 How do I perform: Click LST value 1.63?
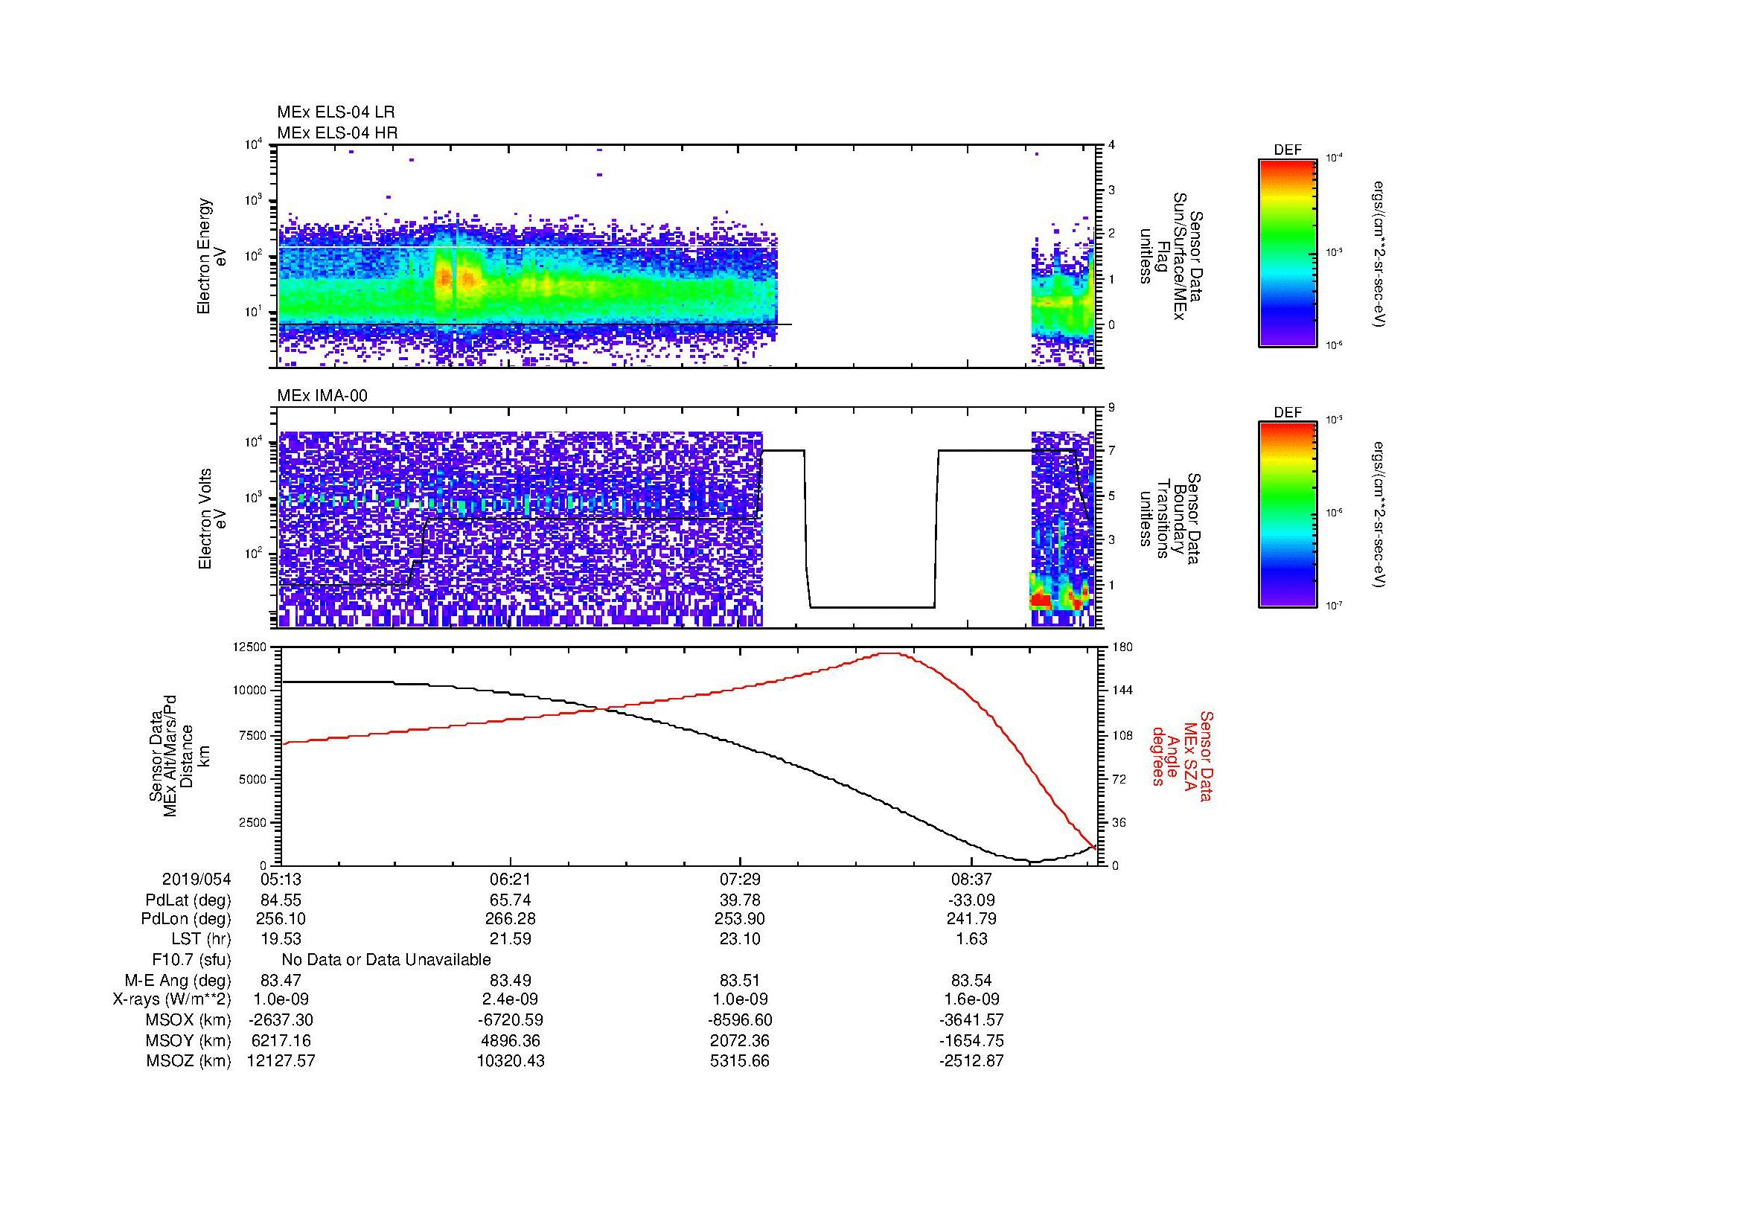971,940
